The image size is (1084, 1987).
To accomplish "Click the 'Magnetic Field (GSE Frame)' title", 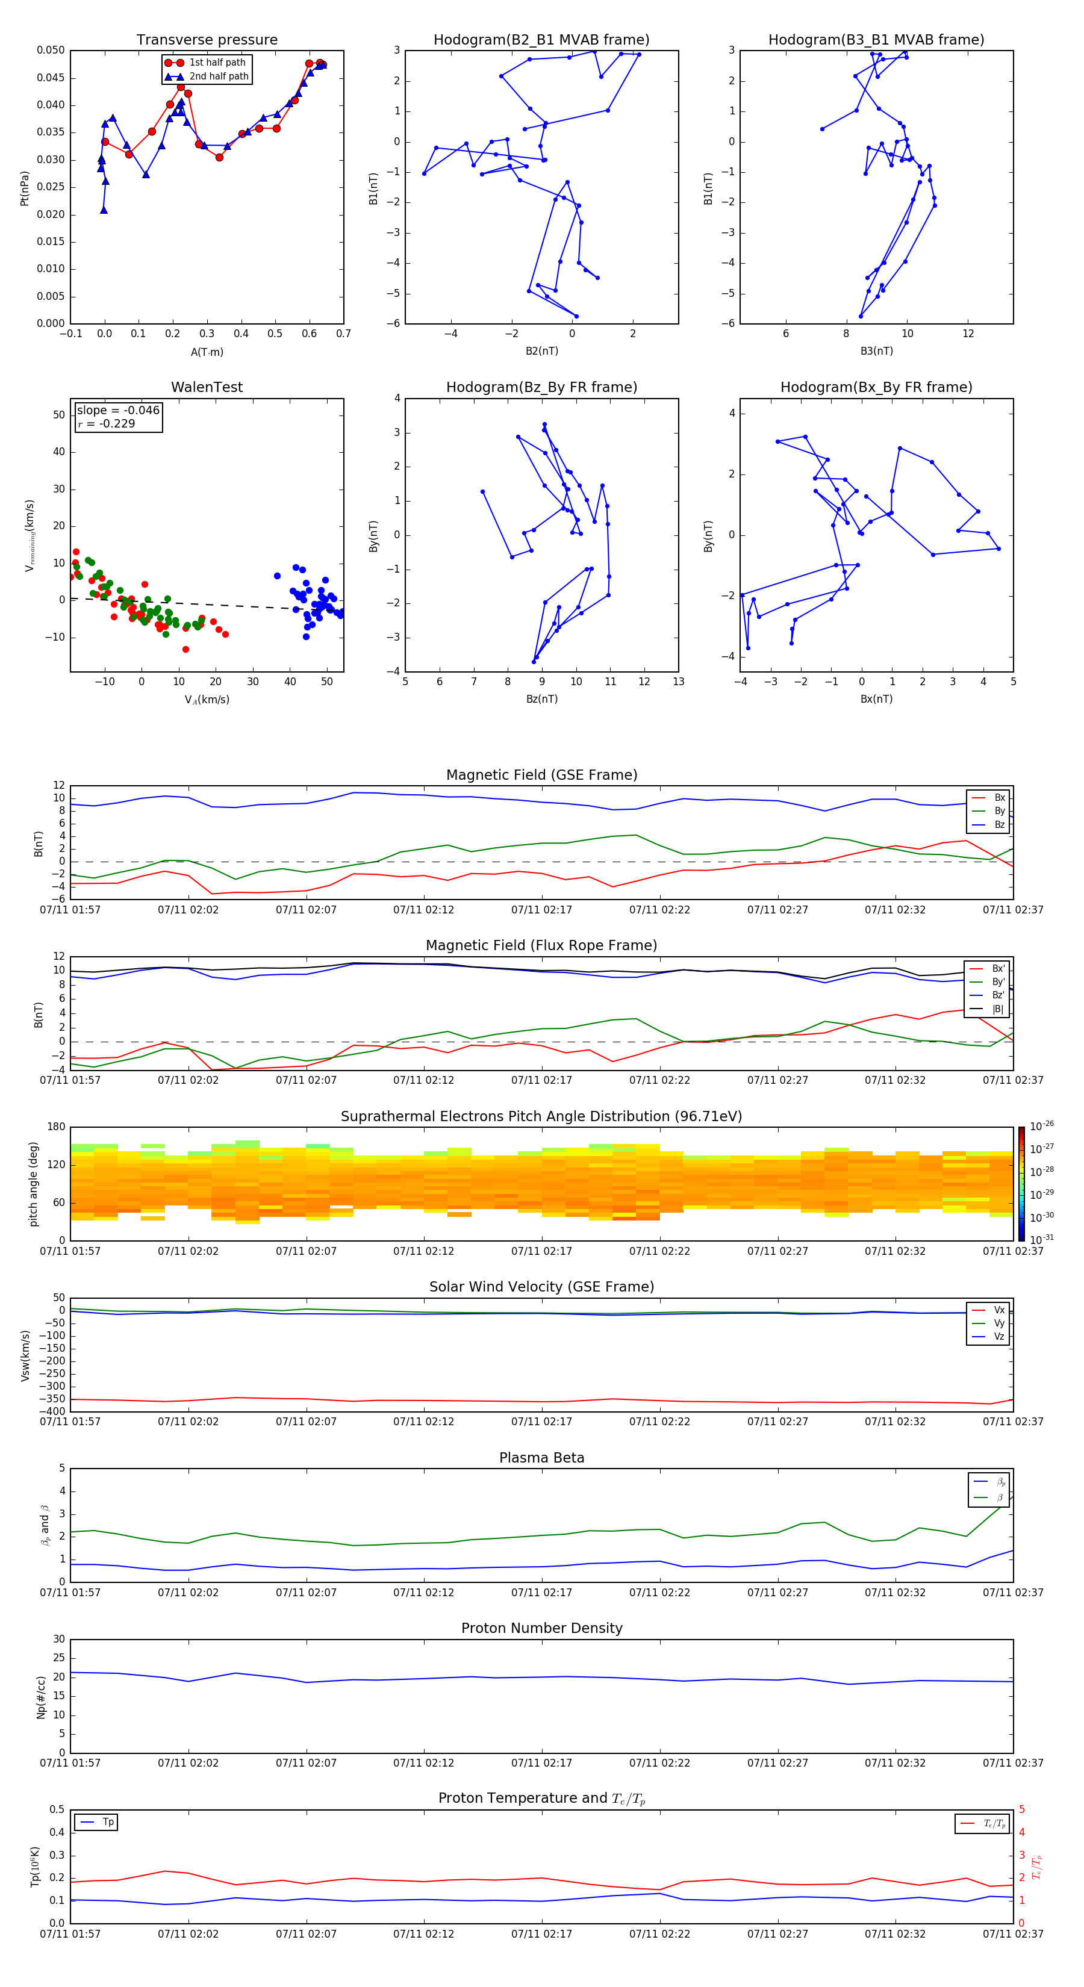I will coord(541,775).
